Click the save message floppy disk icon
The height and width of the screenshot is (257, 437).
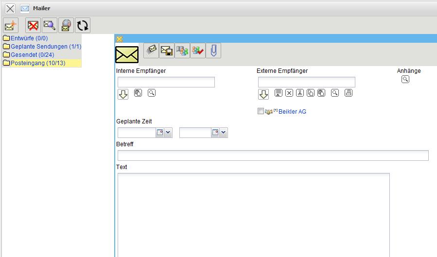[167, 51]
